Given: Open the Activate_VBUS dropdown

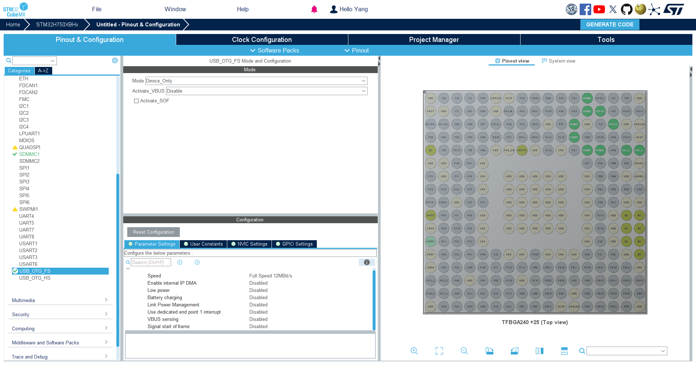Looking at the screenshot, I should pos(266,91).
